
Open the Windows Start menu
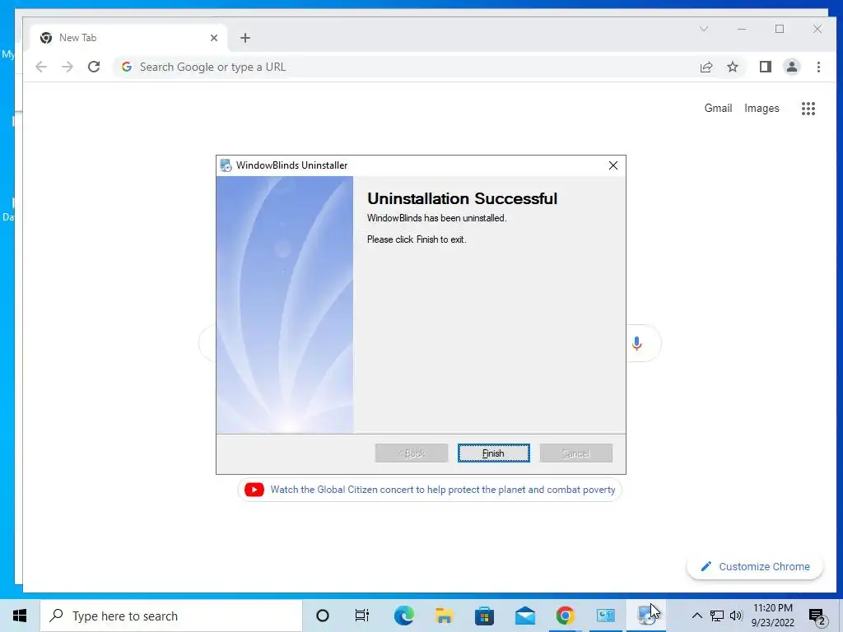coord(20,616)
